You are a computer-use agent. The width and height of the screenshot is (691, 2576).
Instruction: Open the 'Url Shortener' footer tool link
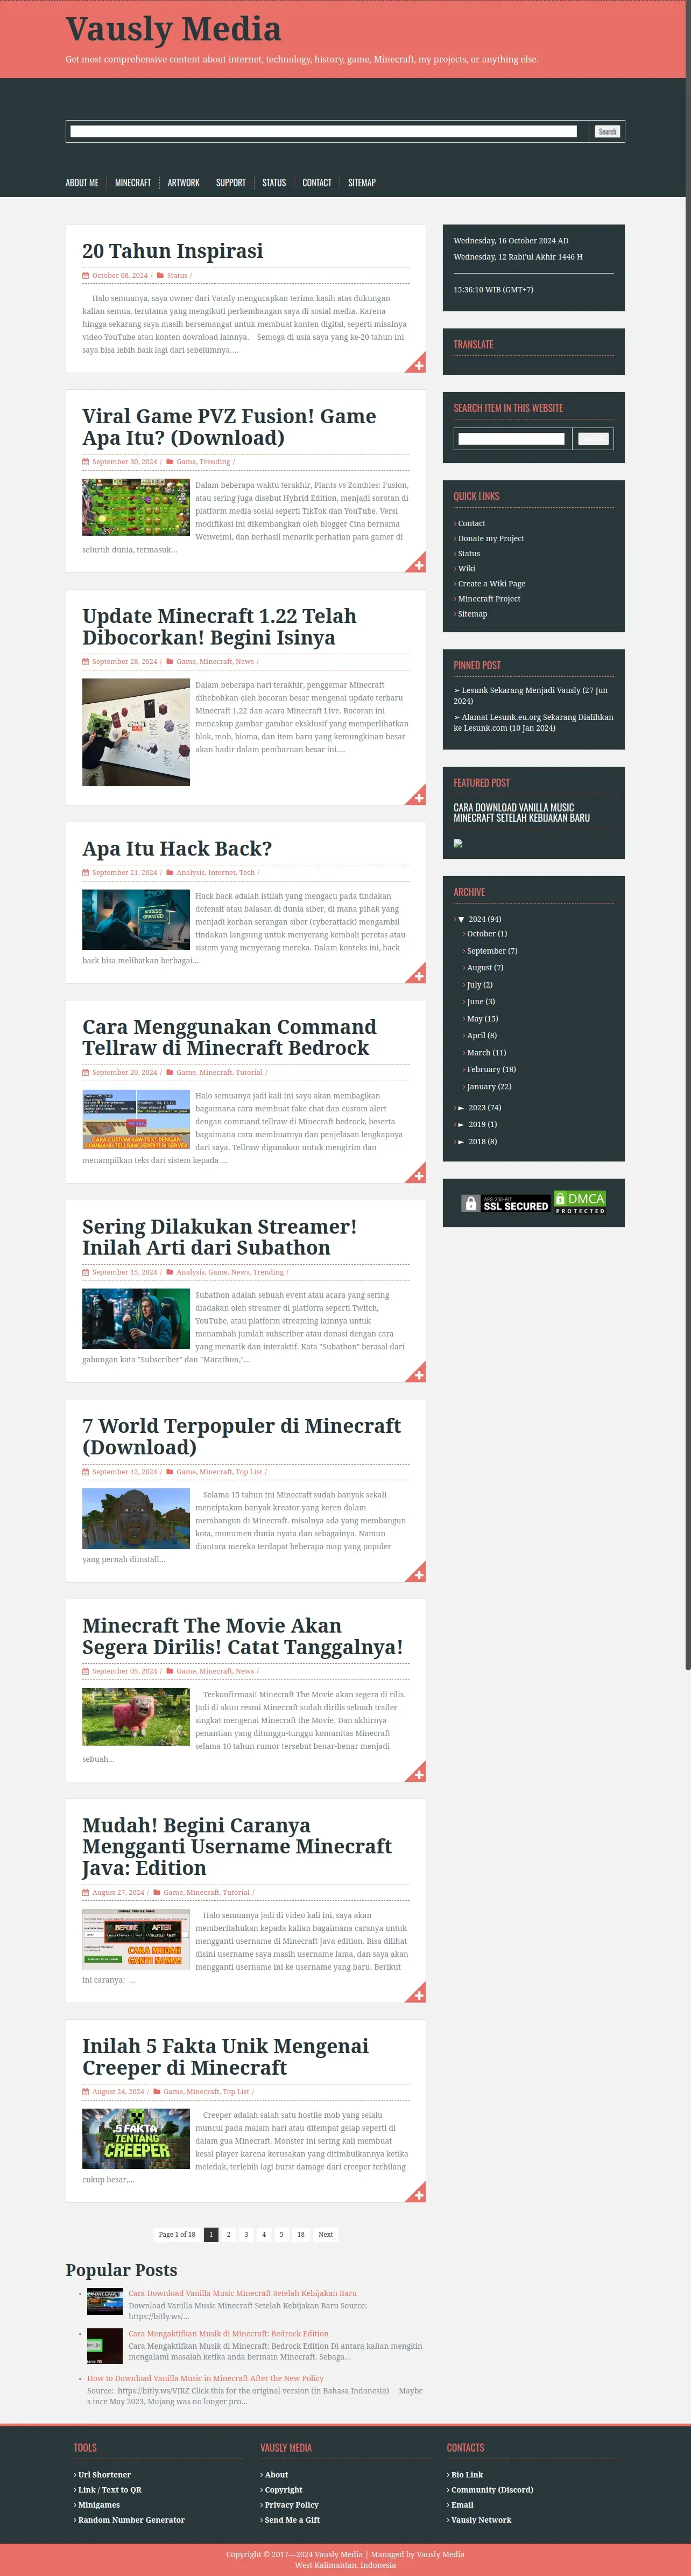click(x=104, y=2475)
